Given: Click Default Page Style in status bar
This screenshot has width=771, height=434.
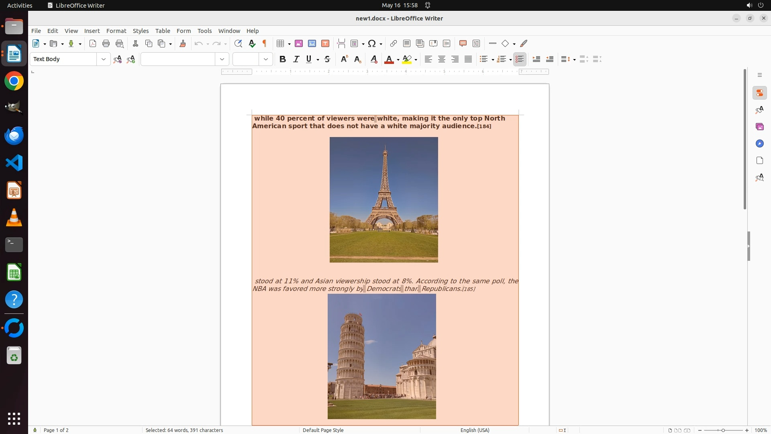Looking at the screenshot, I should [323, 430].
